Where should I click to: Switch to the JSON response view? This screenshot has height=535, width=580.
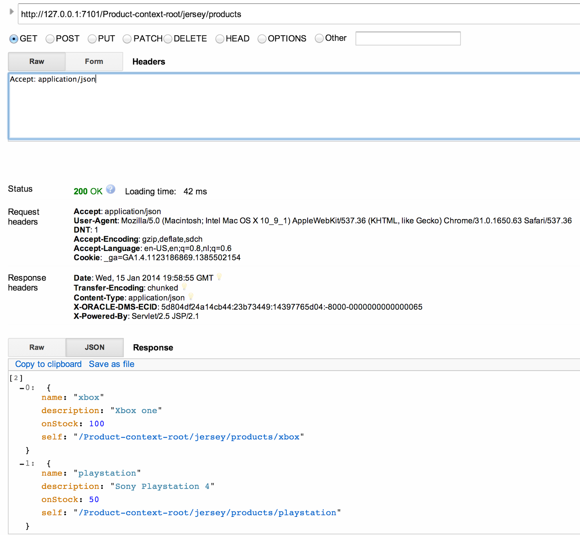94,347
